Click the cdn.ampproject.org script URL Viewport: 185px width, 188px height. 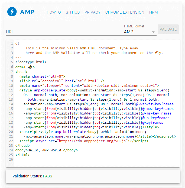click(102, 141)
